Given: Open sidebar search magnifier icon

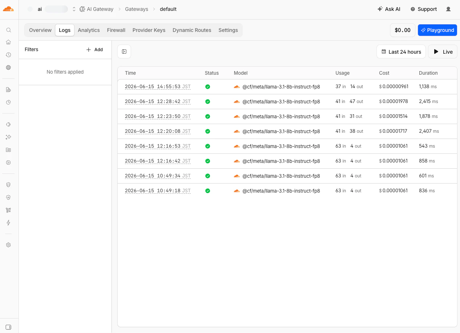Looking at the screenshot, I should pos(9,30).
